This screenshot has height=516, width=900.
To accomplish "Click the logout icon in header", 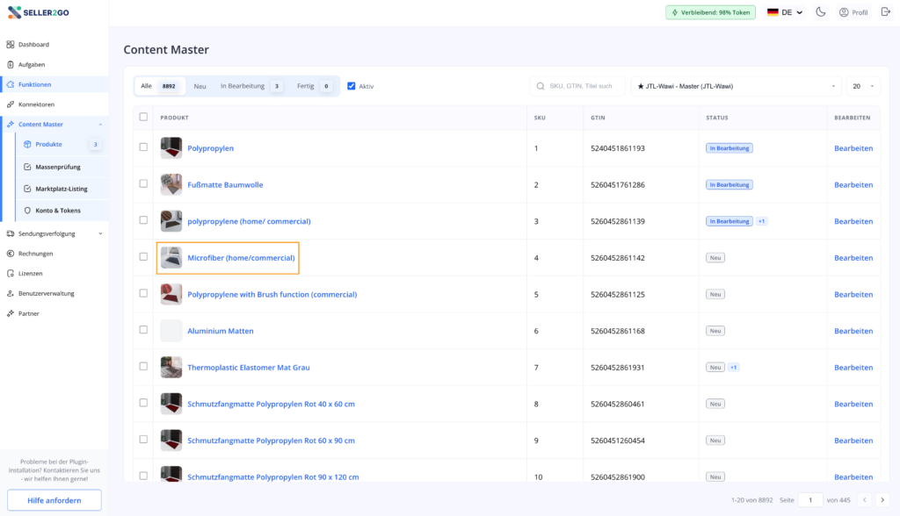I will click(x=886, y=12).
